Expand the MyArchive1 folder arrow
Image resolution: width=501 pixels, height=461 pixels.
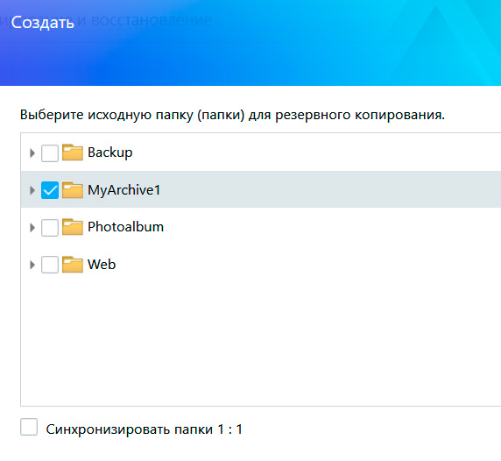coord(32,190)
